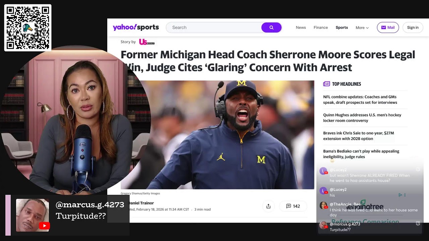
Task: Click the '3 min read' label
Action: 202,210
